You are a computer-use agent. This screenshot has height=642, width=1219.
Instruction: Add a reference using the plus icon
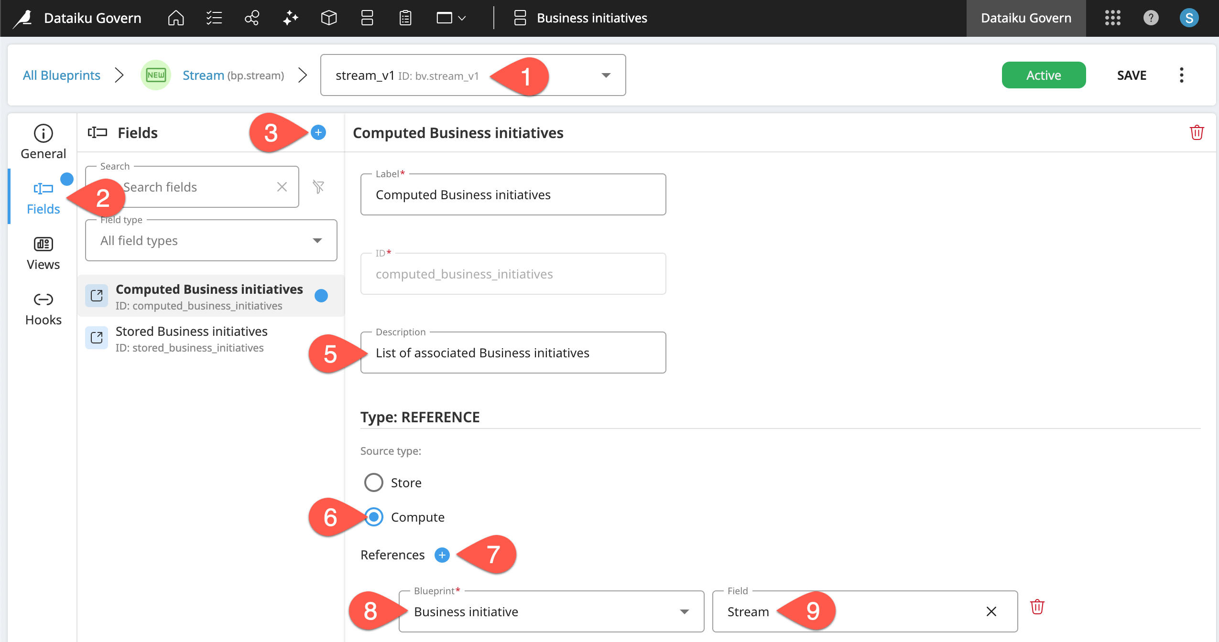point(441,555)
